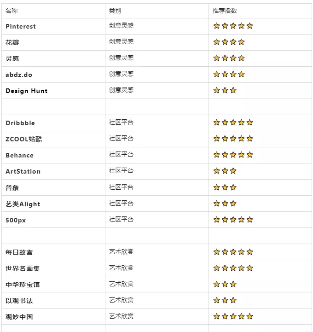This screenshot has width=313, height=332.
Task: Click the last star in 观妙中国's rating
Action: (250, 316)
